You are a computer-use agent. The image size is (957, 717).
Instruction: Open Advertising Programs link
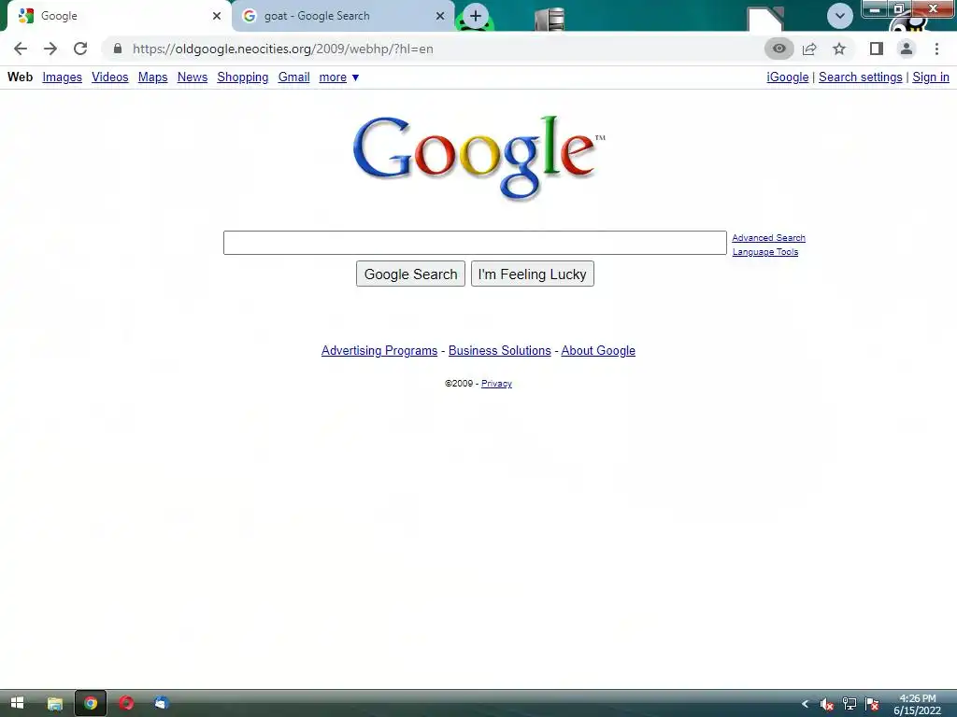[379, 351]
